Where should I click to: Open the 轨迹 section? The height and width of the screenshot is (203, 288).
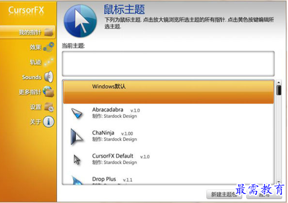[x=35, y=62]
